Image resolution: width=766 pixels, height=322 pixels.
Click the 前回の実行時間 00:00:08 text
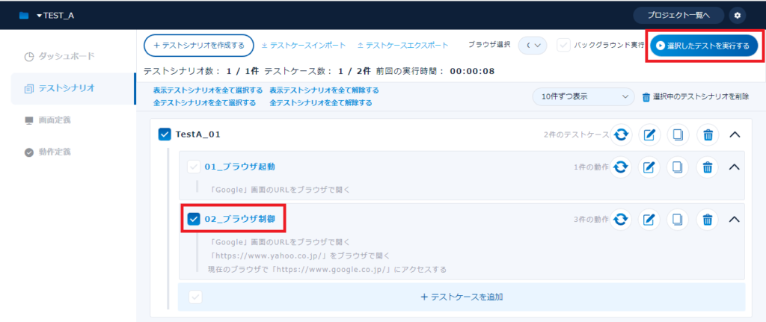tap(435, 71)
